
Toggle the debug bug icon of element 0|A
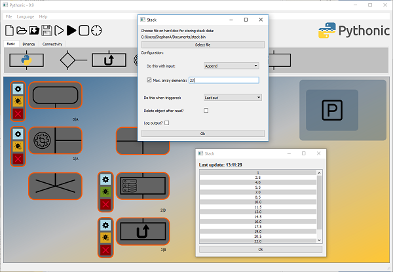click(x=18, y=101)
